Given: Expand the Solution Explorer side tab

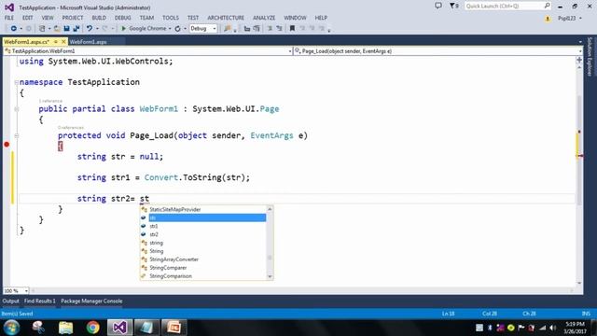Looking at the screenshot, I should click(x=590, y=57).
